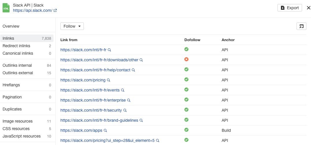
Task: Close the page details panel
Action: coord(308,8)
